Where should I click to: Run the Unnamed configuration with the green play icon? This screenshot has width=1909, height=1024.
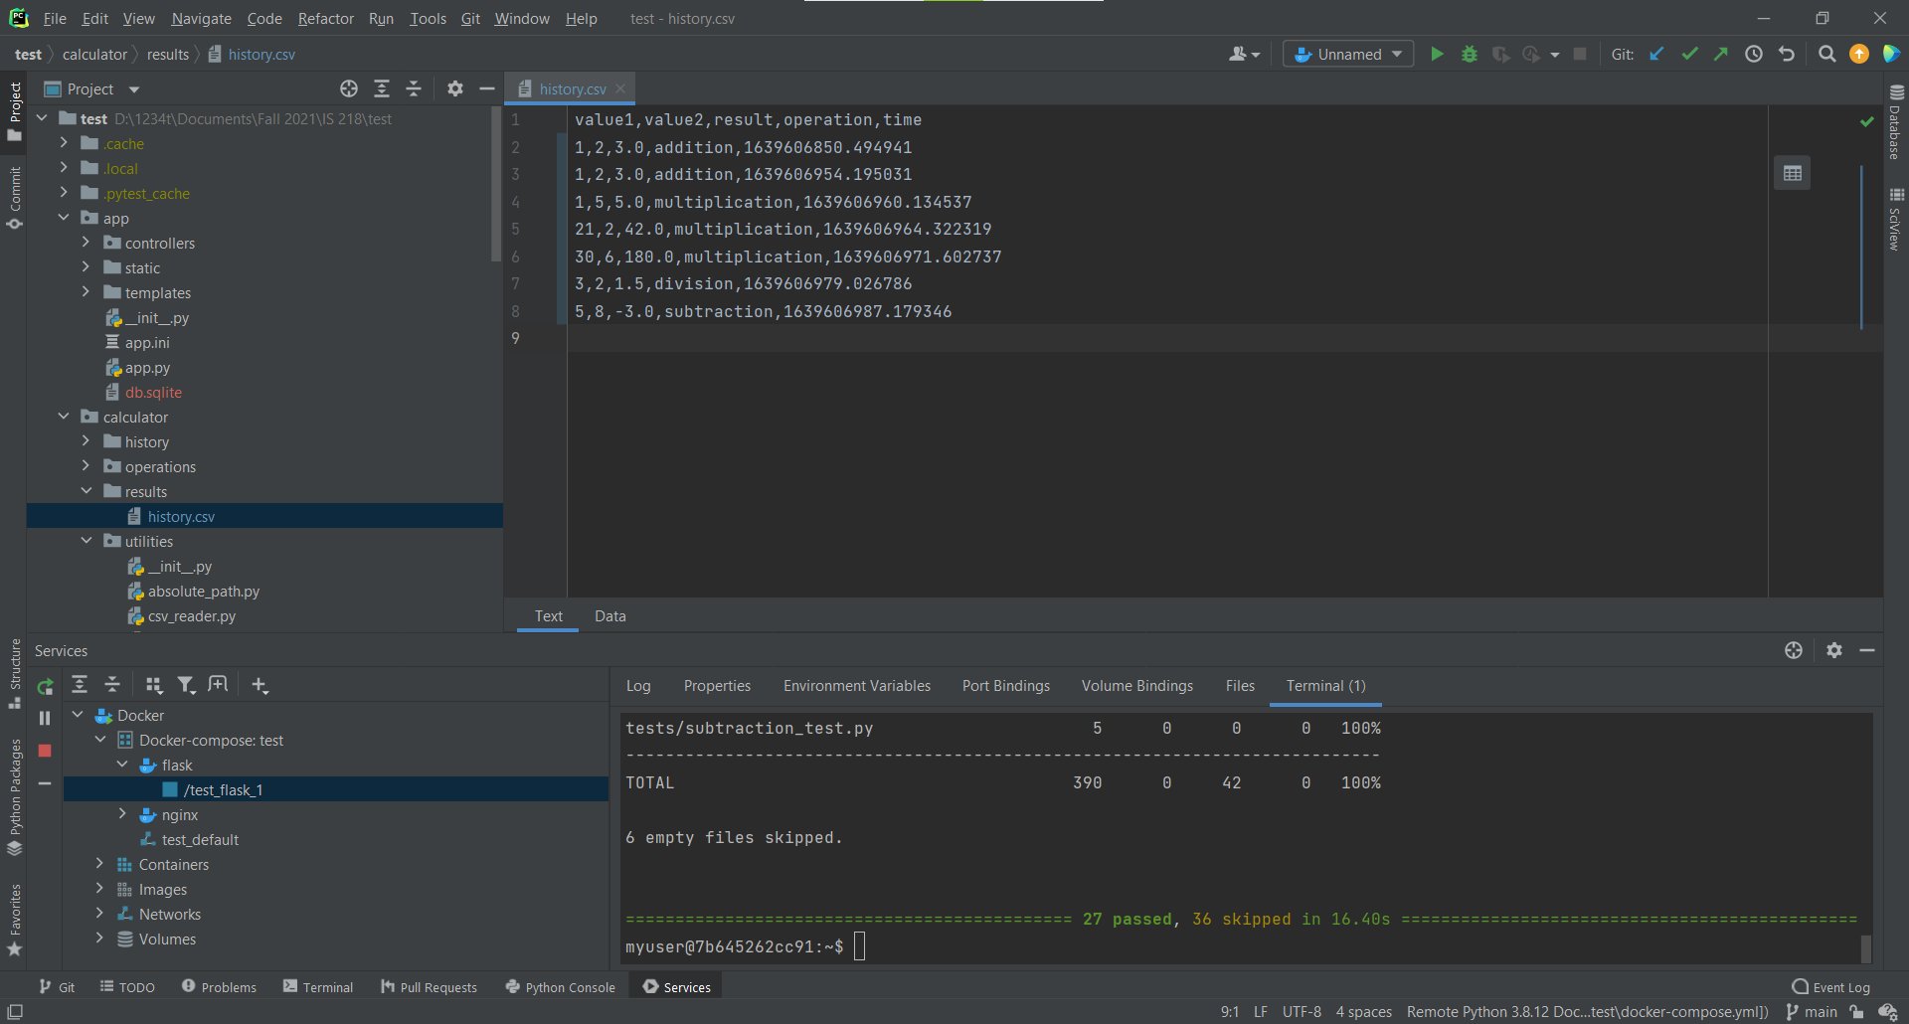point(1437,55)
